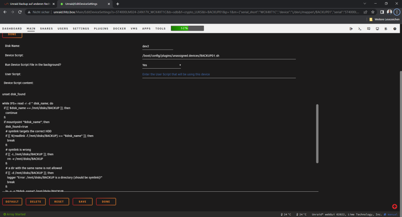Select the Unraid/EditDeviceSettings tab
The width and height of the screenshot is (402, 217).
(x=84, y=4)
